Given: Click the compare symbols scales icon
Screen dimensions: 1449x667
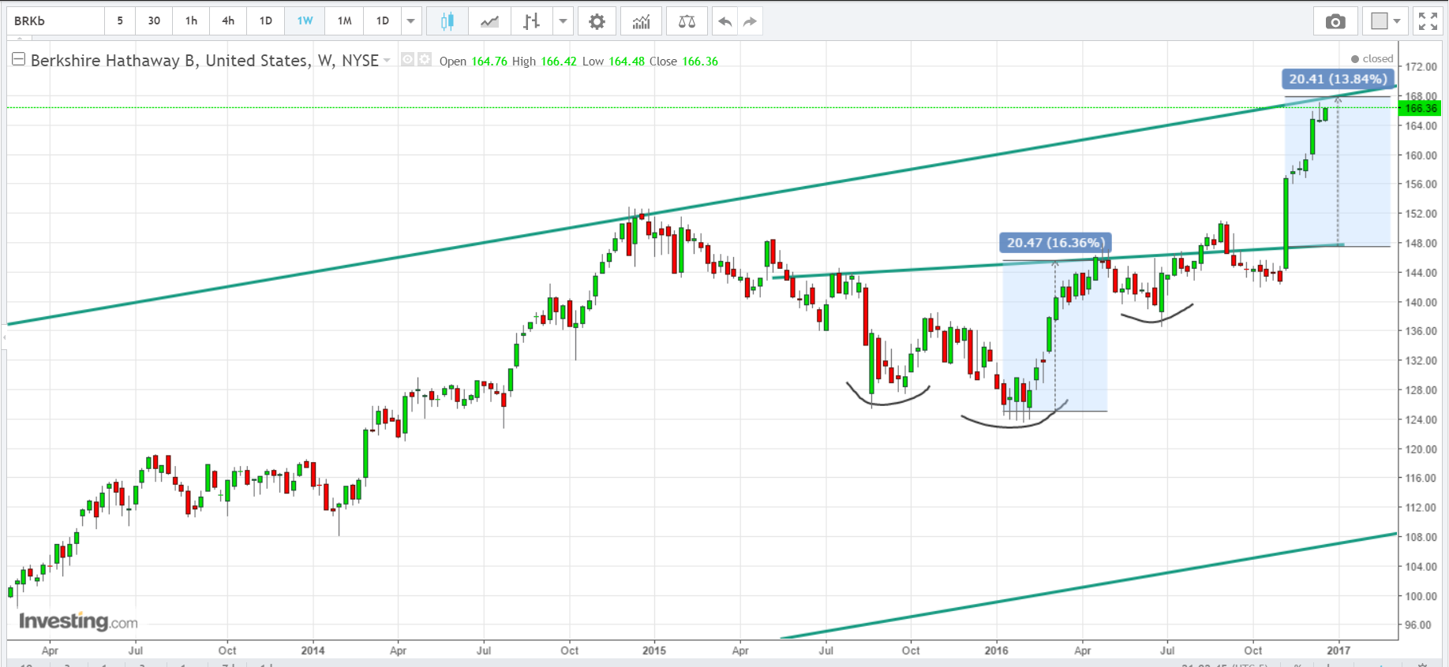Looking at the screenshot, I should click(x=687, y=21).
